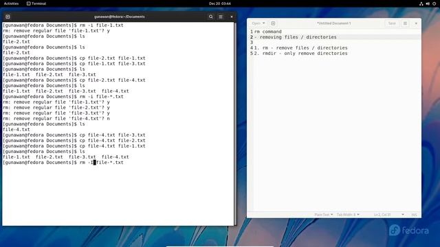Click the current command 'rm -I file-*.txt'
Screen dimensions: 440x247
(102, 163)
